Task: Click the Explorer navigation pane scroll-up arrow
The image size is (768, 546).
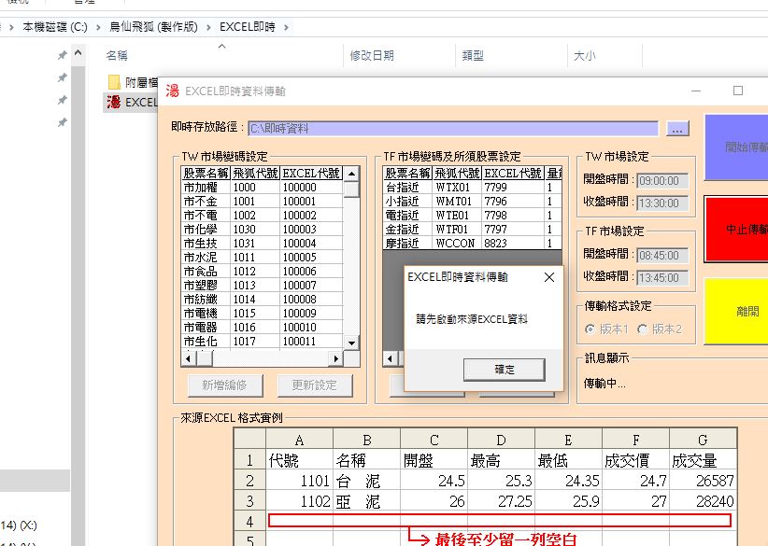Action: tap(78, 52)
